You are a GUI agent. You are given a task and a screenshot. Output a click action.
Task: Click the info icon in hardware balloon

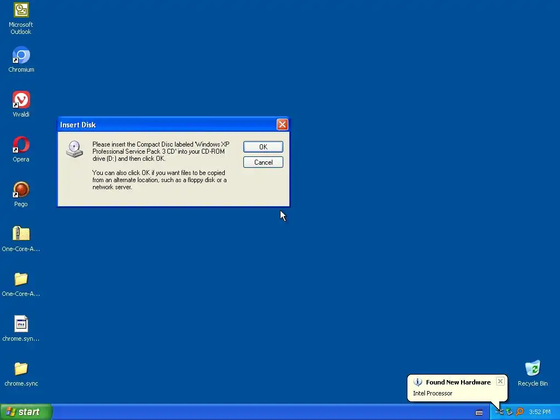[418, 382]
